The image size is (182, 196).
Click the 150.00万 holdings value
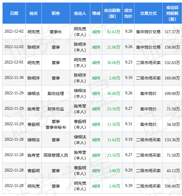172,47
